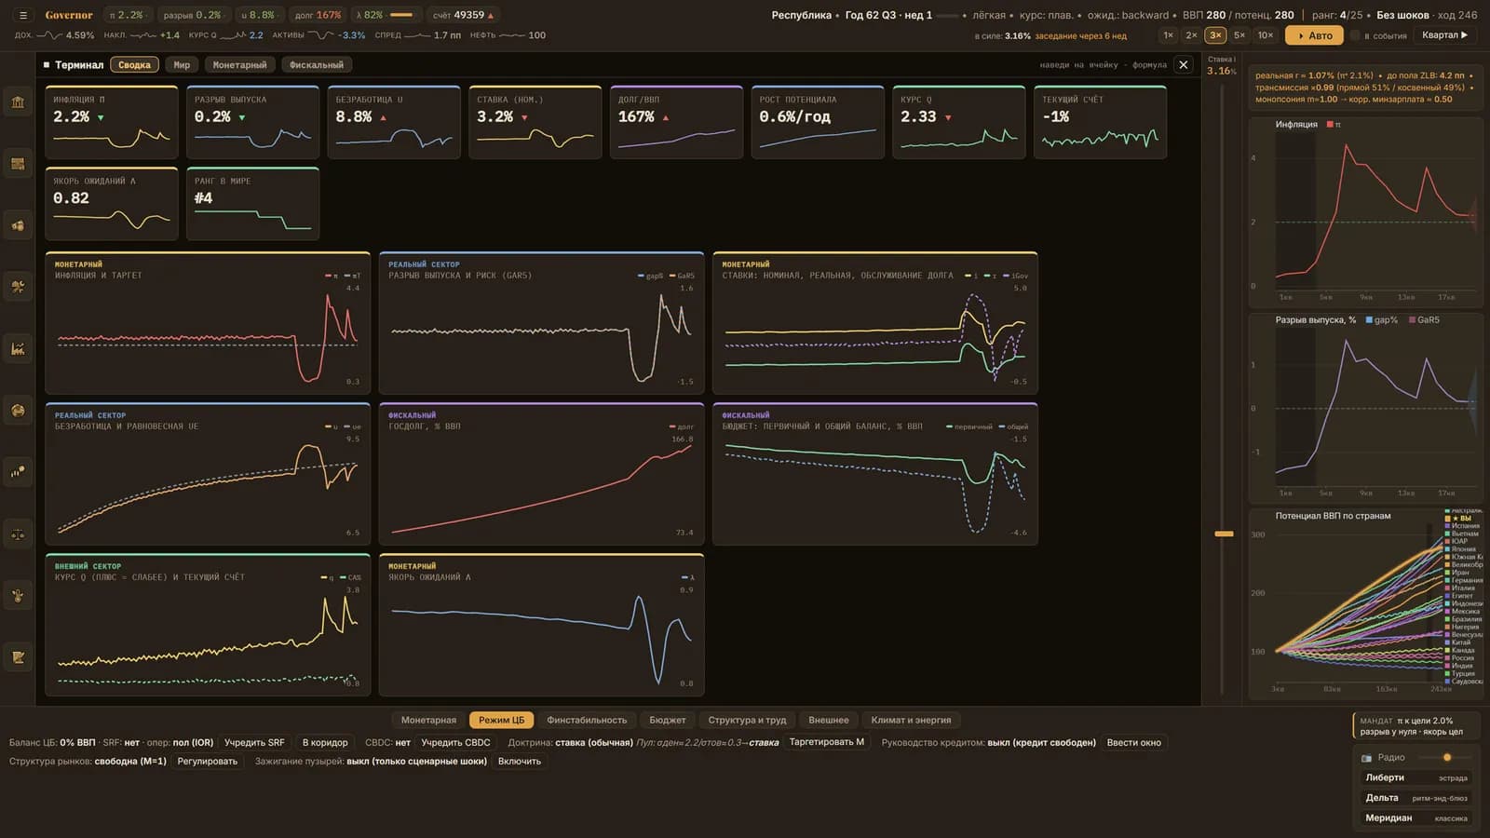Click the Авто play button
1490x838 pixels.
[1314, 35]
